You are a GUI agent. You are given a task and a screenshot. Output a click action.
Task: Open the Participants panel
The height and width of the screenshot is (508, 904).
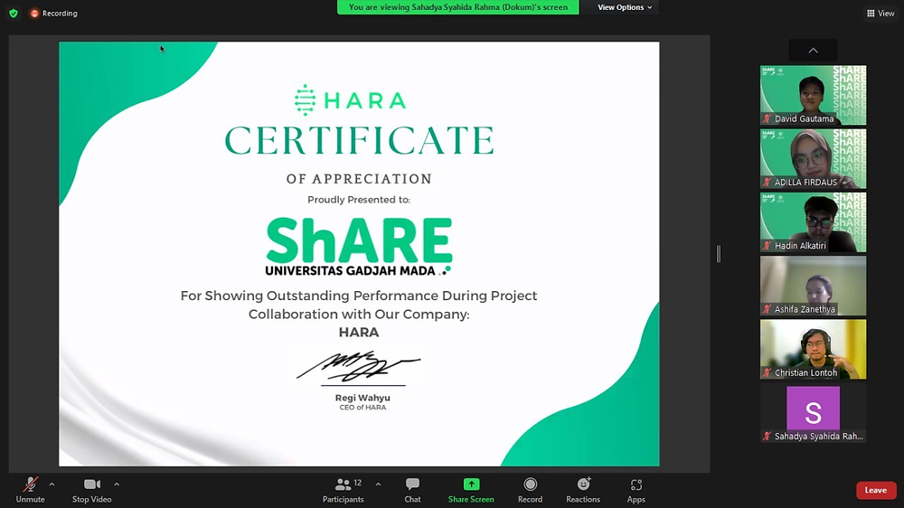click(x=343, y=490)
